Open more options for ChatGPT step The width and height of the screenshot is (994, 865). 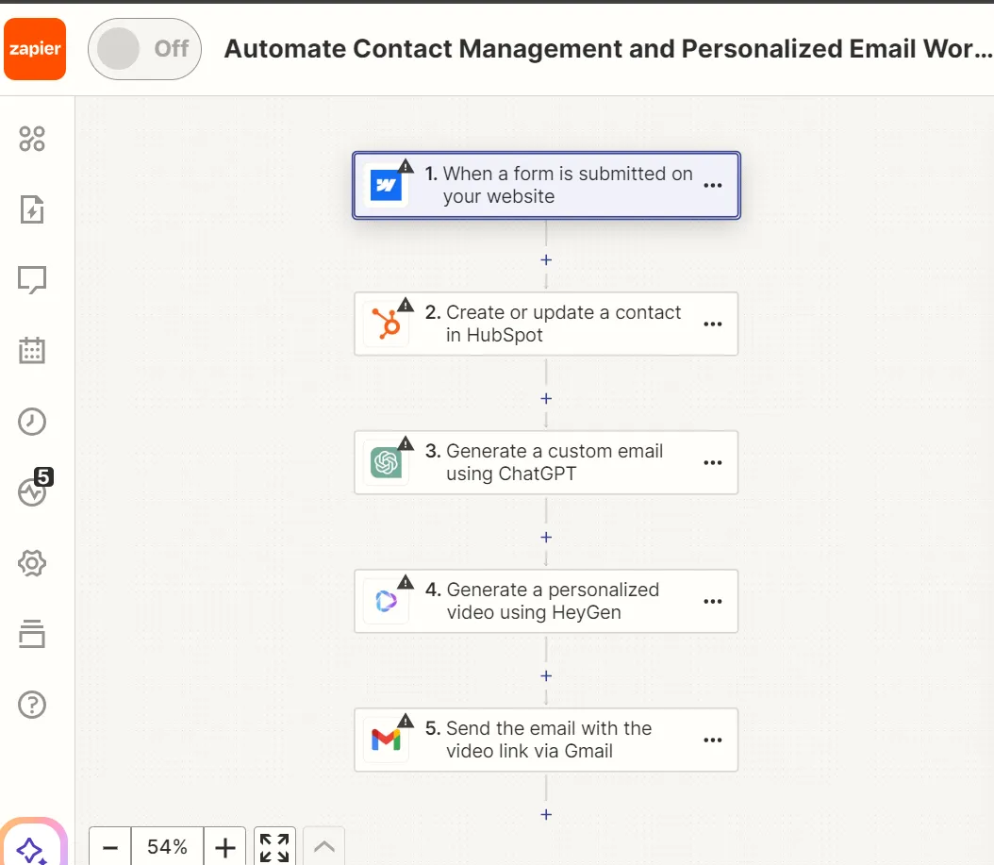click(713, 463)
